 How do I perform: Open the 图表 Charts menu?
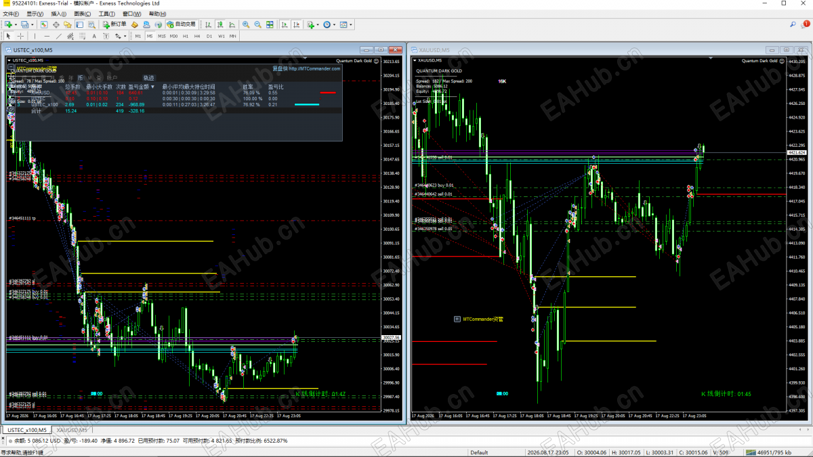tap(82, 14)
